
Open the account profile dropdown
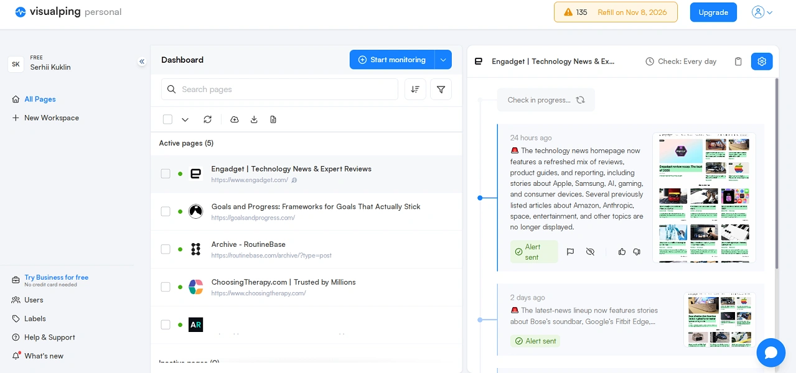tap(762, 12)
